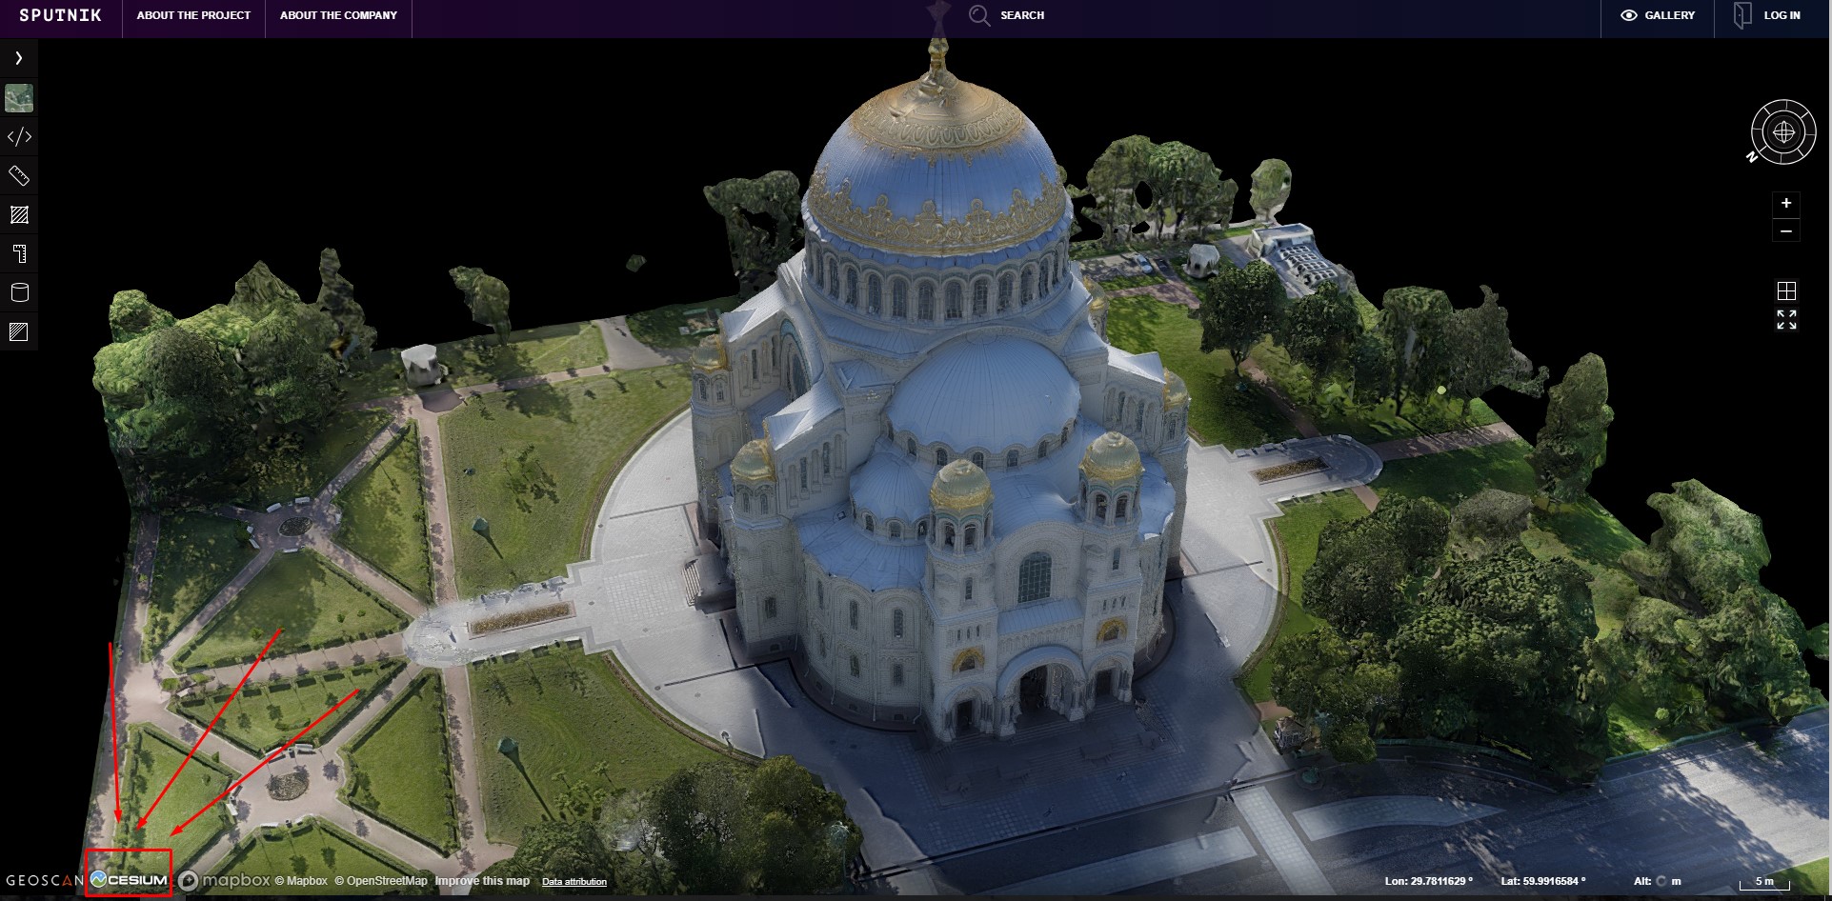Click the Log In button
The image size is (1832, 901).
[x=1769, y=16]
